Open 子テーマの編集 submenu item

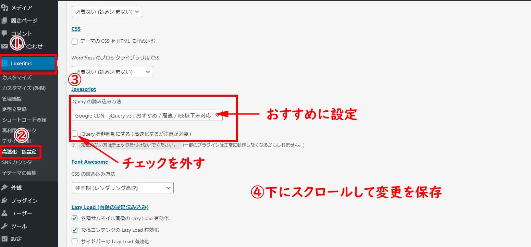(19, 173)
